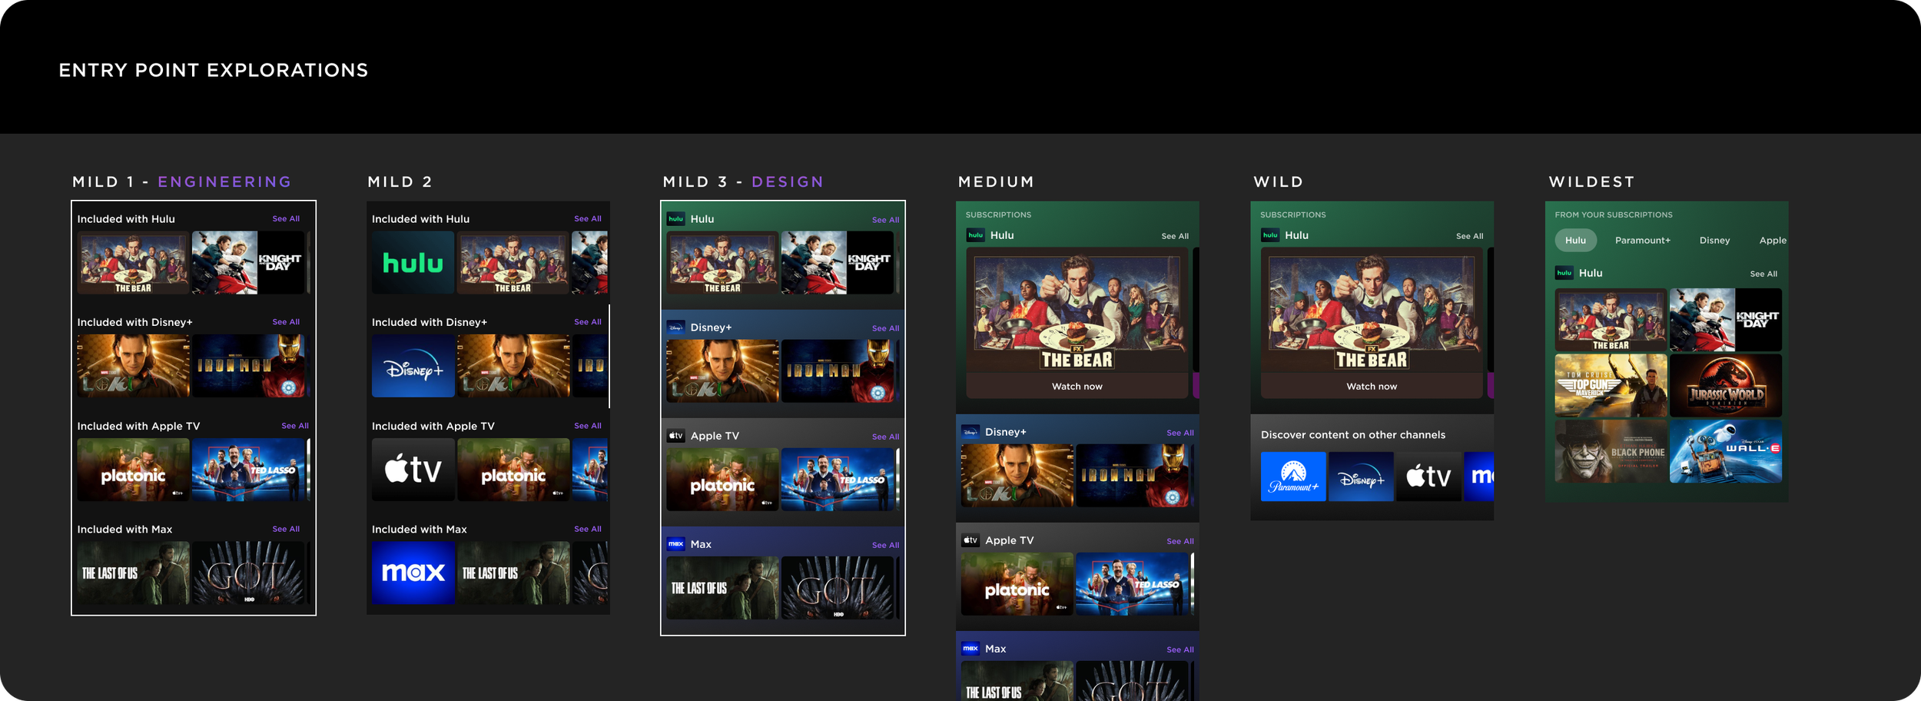Select the Apple tab in Wildest
Screen dimensions: 1921x701
(x=1773, y=241)
